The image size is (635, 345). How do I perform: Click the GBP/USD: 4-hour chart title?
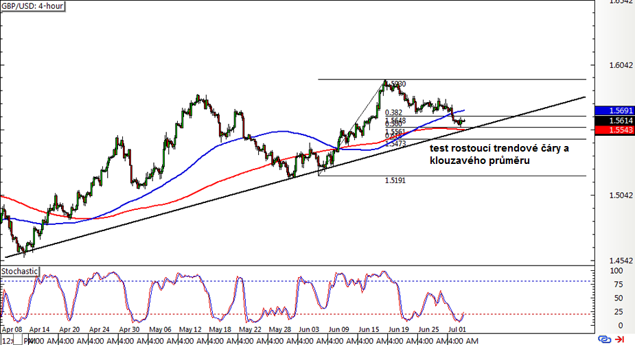click(x=32, y=6)
